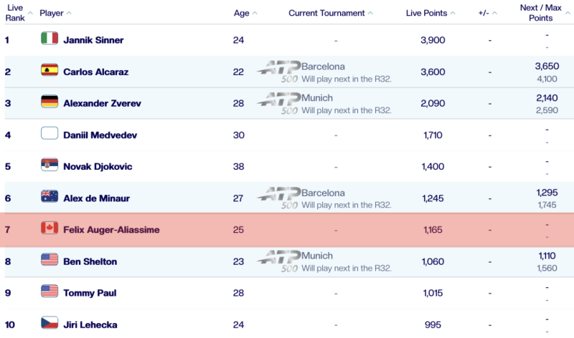Image resolution: width=574 pixels, height=338 pixels.
Task: Select the highlighted Felix Auger-Aliassime row
Action: tap(287, 230)
